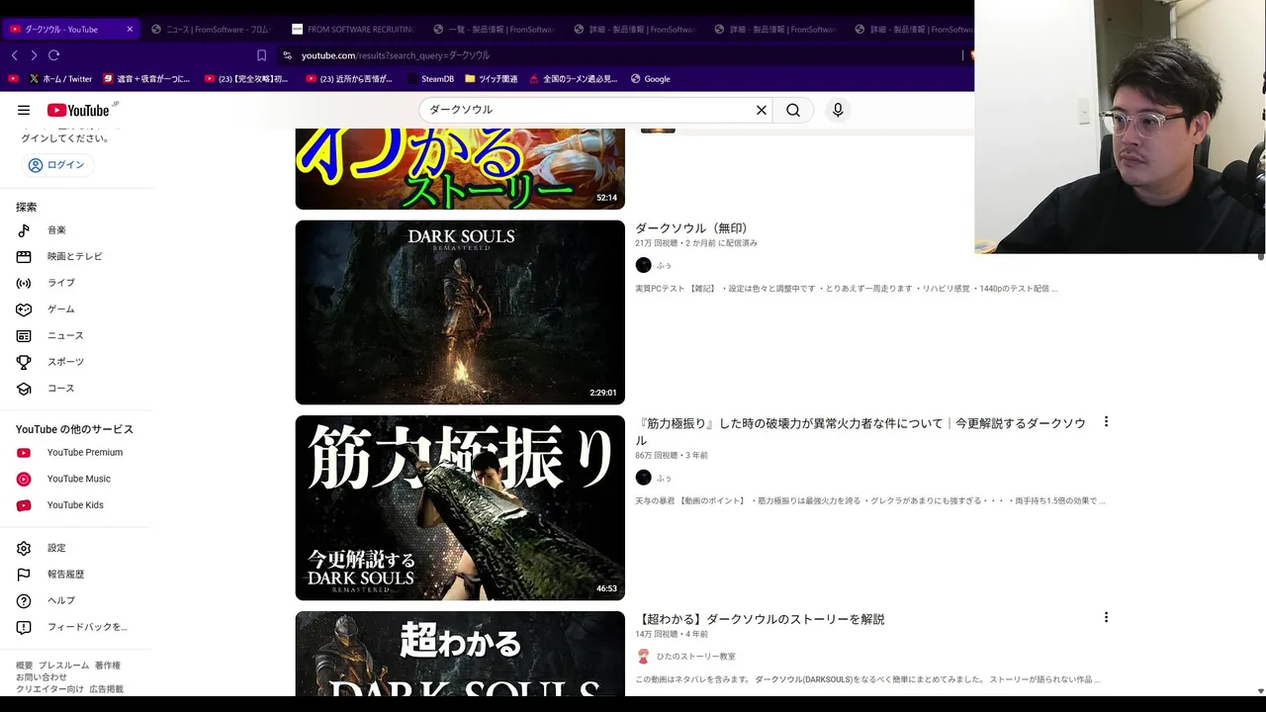This screenshot has width=1266, height=712.
Task: Reload the page
Action: coord(54,55)
